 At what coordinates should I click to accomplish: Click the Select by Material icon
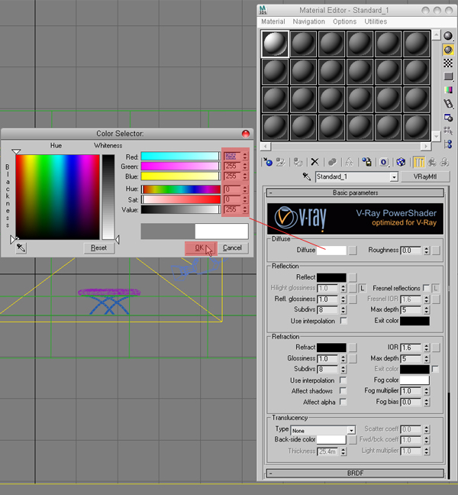point(448,131)
